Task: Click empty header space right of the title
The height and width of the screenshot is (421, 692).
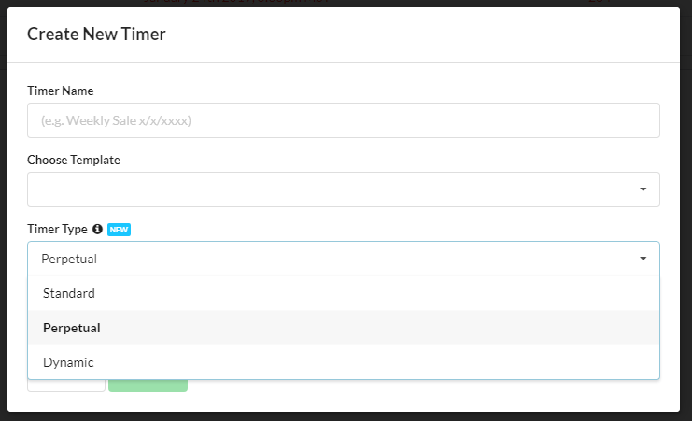Action: (420, 35)
